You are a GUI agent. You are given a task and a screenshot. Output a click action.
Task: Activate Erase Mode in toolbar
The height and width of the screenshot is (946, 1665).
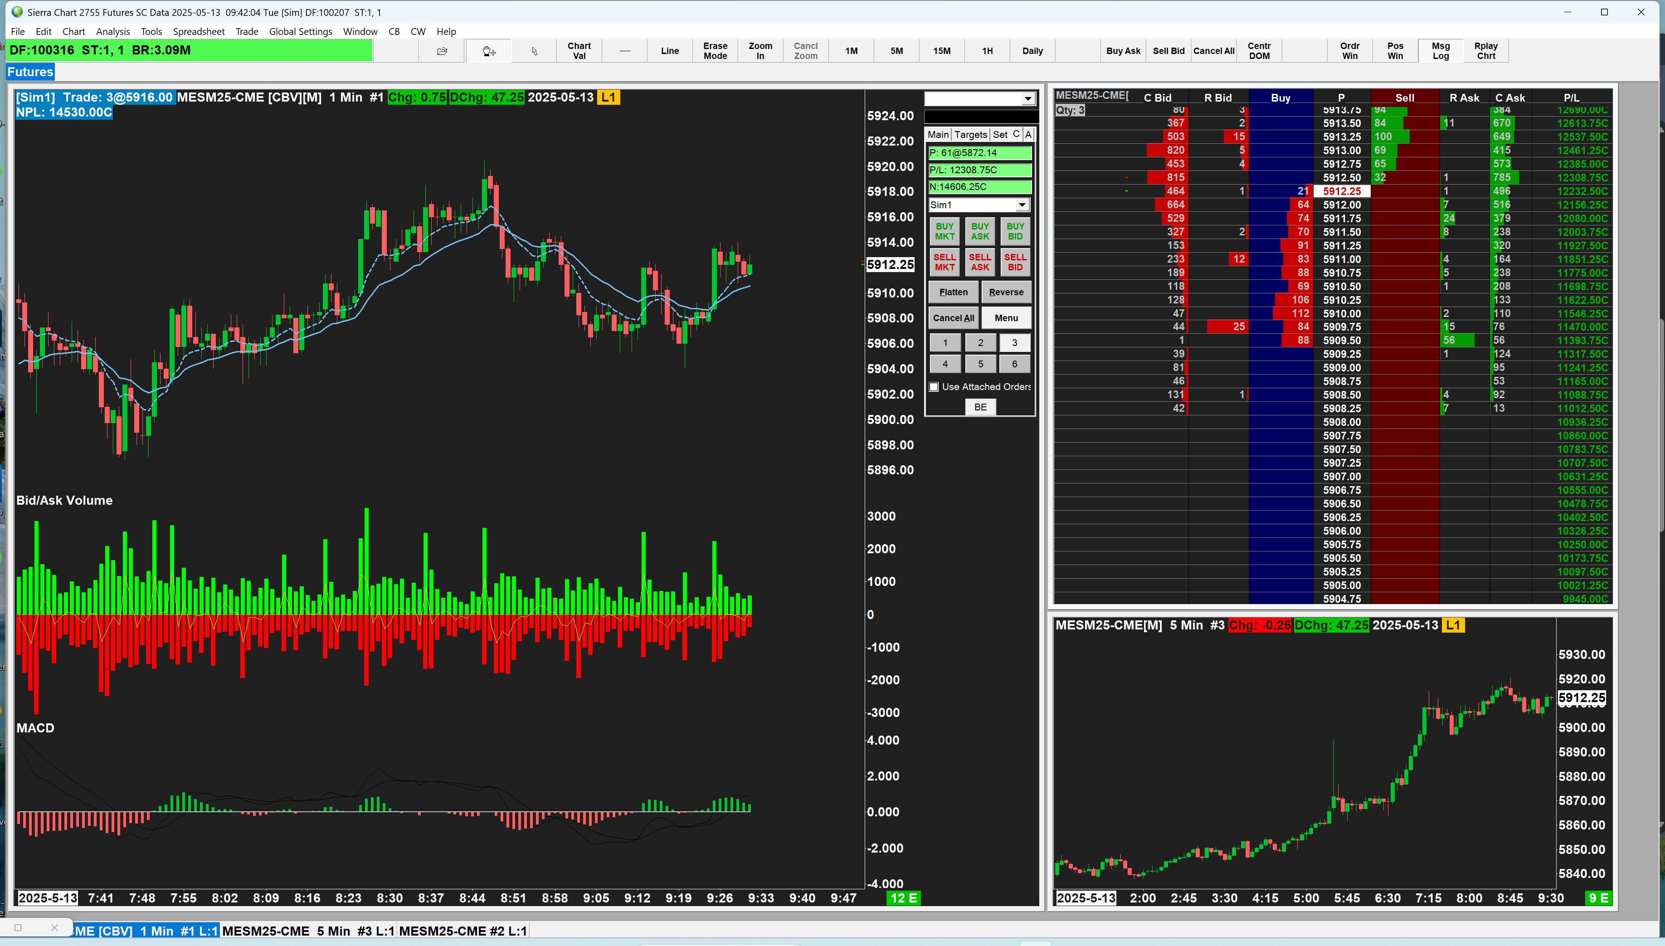pos(715,51)
